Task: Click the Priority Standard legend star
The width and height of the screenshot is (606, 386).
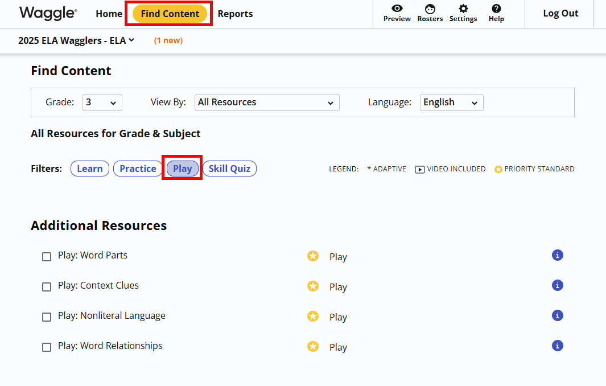Action: (x=498, y=170)
